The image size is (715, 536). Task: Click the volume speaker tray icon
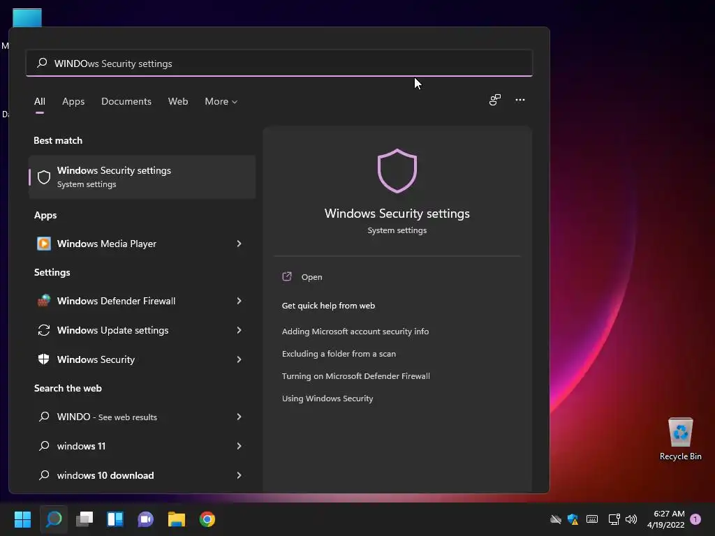(631, 519)
